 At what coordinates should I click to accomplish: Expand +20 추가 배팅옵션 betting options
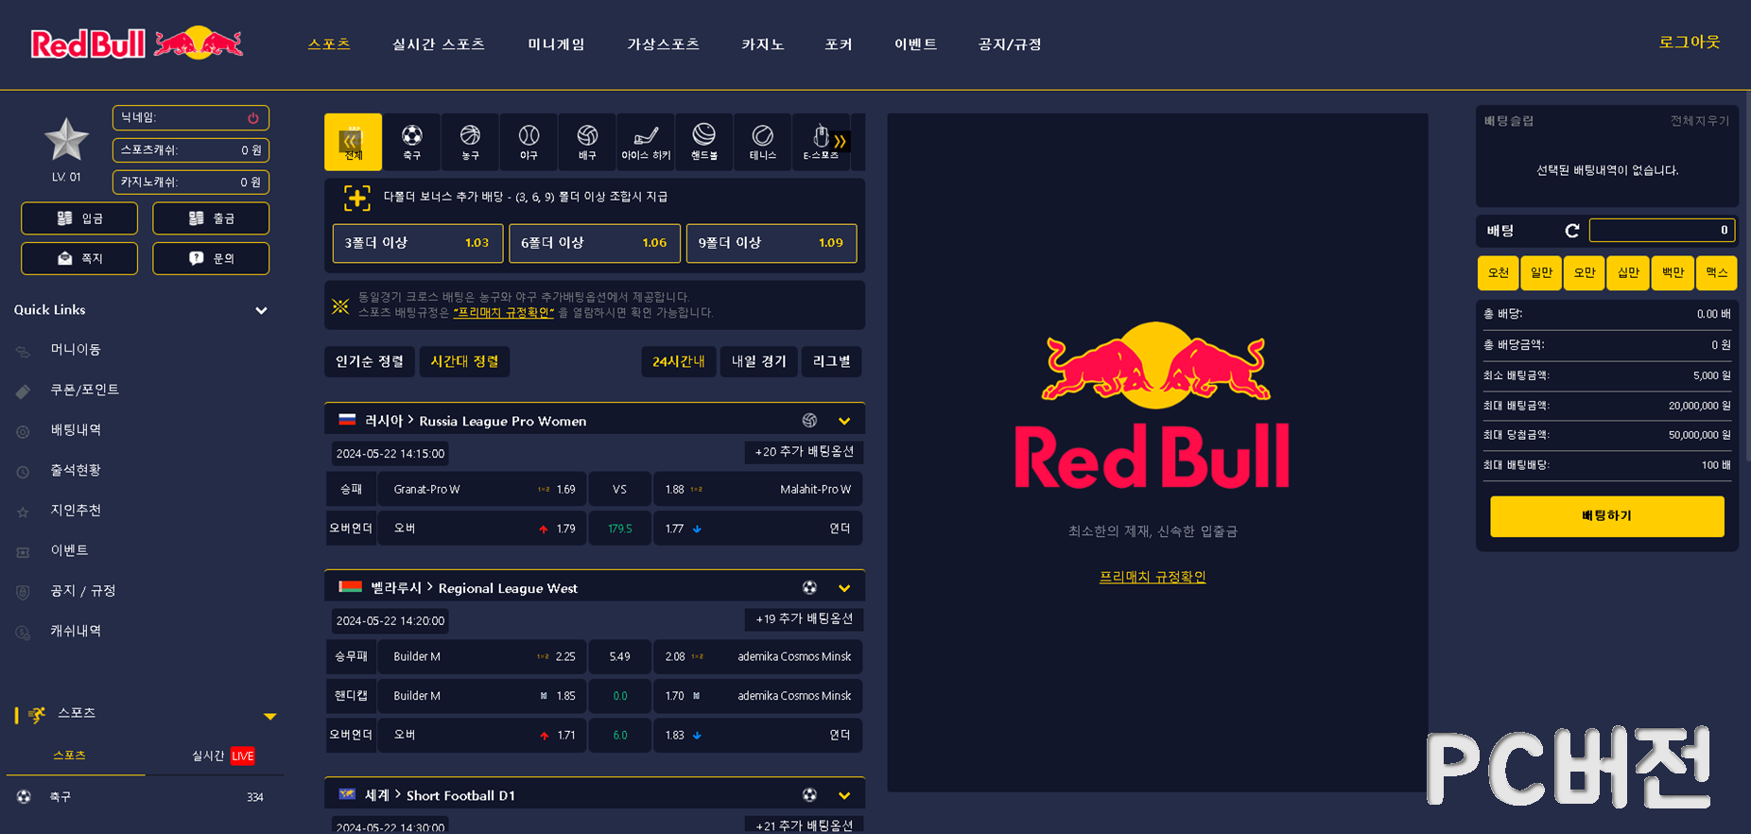(804, 452)
